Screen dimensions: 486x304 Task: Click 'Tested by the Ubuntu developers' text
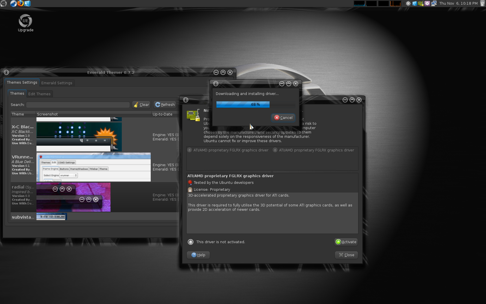(224, 183)
